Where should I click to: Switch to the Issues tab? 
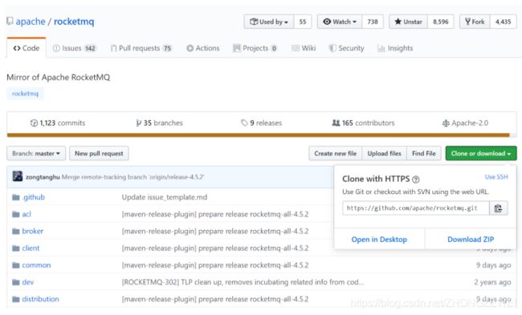(x=75, y=48)
